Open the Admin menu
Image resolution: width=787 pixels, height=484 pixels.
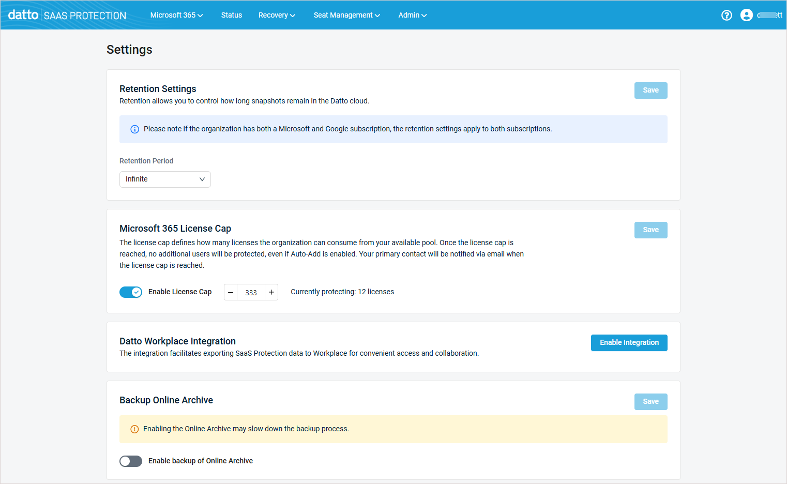tap(412, 15)
